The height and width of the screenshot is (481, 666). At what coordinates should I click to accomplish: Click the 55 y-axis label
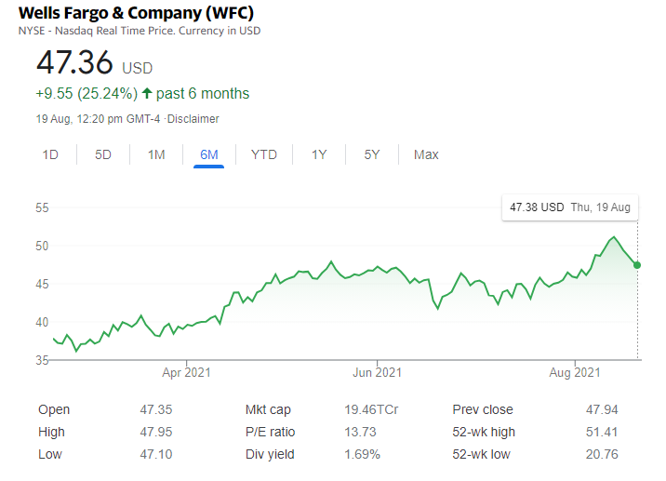click(42, 207)
